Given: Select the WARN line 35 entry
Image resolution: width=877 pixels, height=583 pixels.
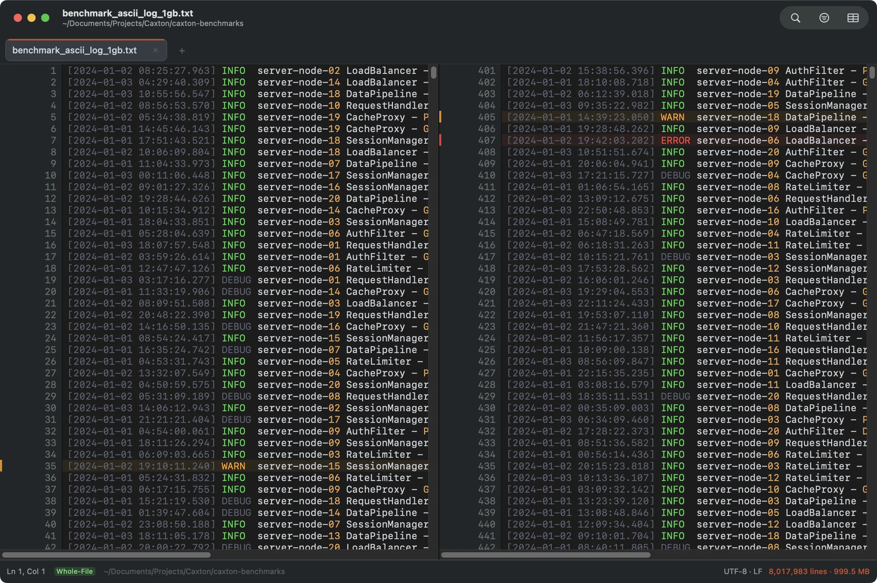Looking at the screenshot, I should pyautogui.click(x=246, y=466).
